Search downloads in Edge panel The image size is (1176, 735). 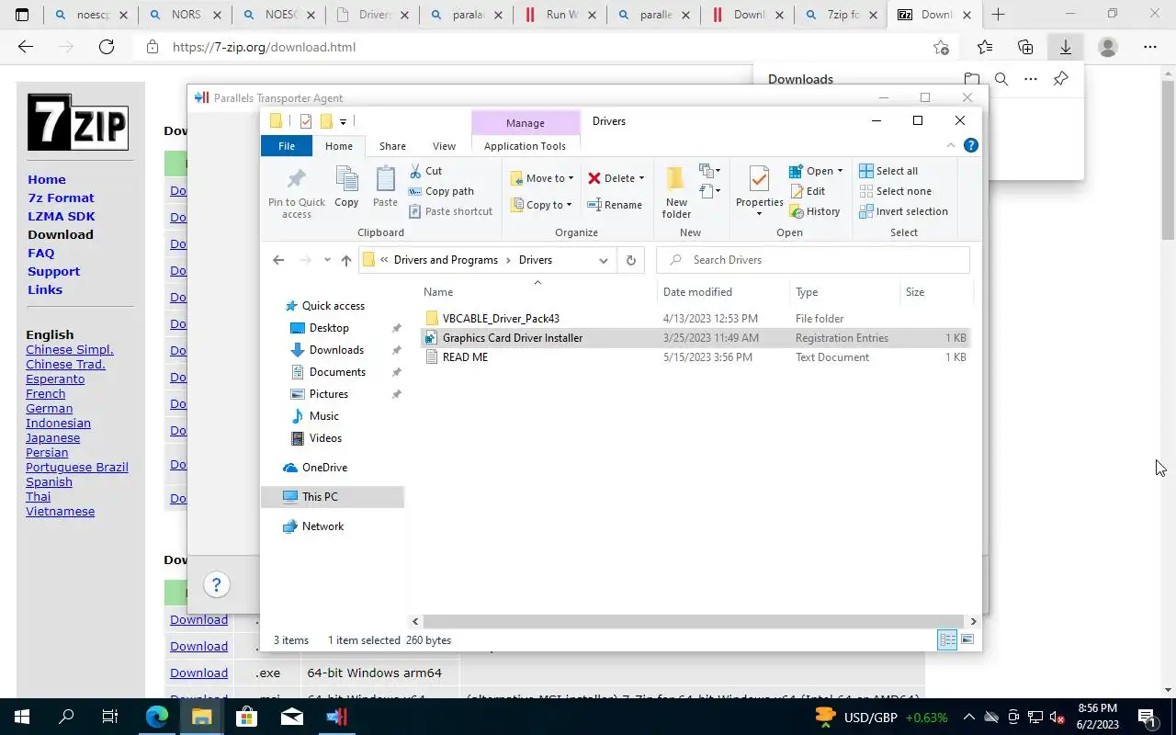[1001, 79]
